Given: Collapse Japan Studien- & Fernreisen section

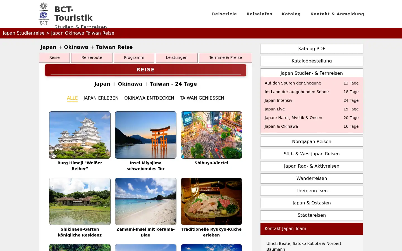Looking at the screenshot, I should point(312,73).
